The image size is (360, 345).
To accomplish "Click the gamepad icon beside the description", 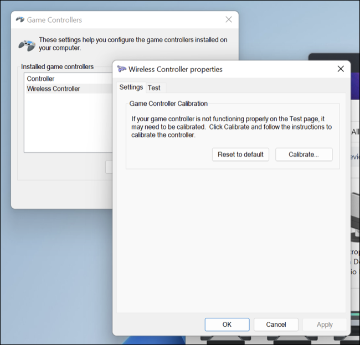I will 27,44.
